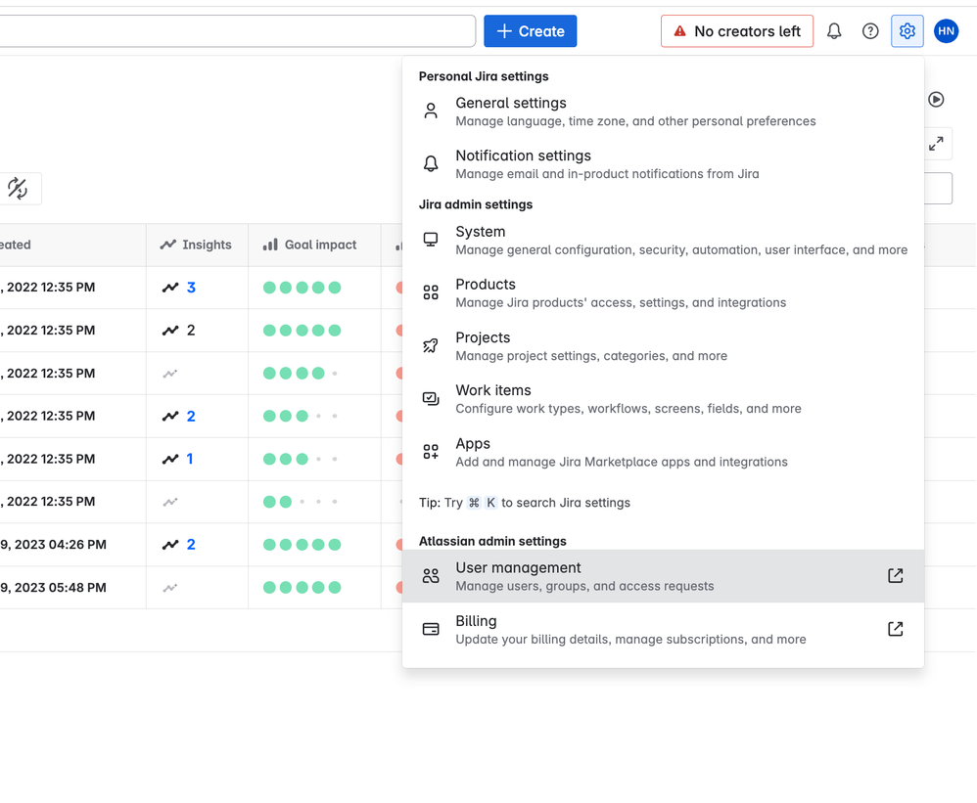This screenshot has height=803, width=977.
Task: Click the No creators left warning
Action: click(736, 31)
